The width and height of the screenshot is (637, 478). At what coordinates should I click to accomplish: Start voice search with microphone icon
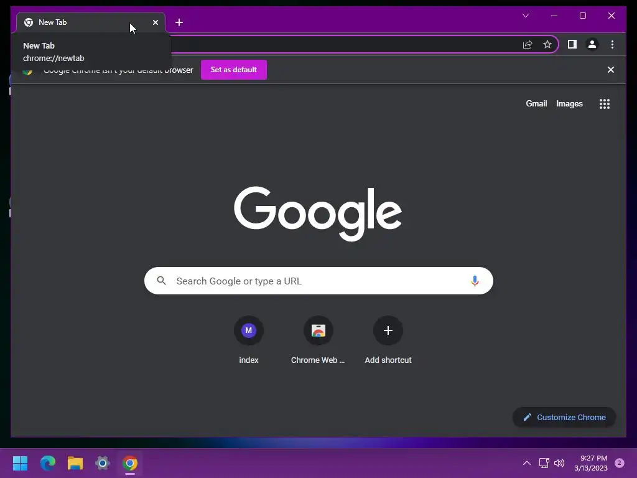pyautogui.click(x=475, y=281)
